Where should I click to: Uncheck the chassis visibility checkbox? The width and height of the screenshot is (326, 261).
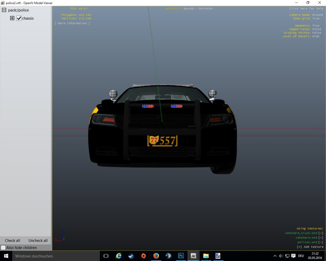(19, 18)
